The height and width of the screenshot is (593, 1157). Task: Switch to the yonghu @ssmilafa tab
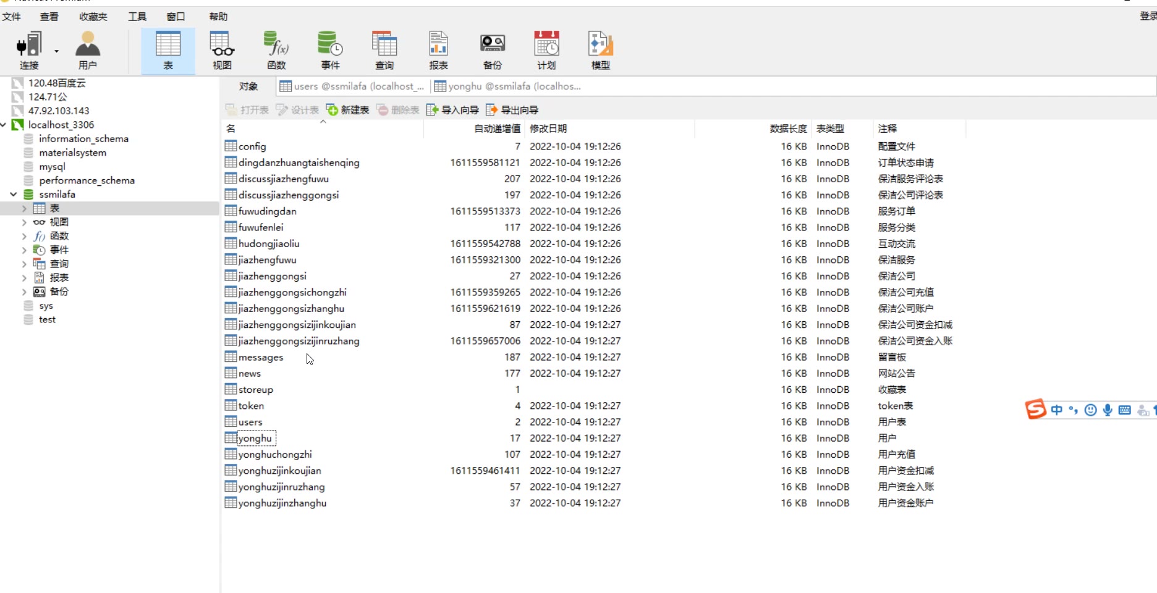click(507, 86)
